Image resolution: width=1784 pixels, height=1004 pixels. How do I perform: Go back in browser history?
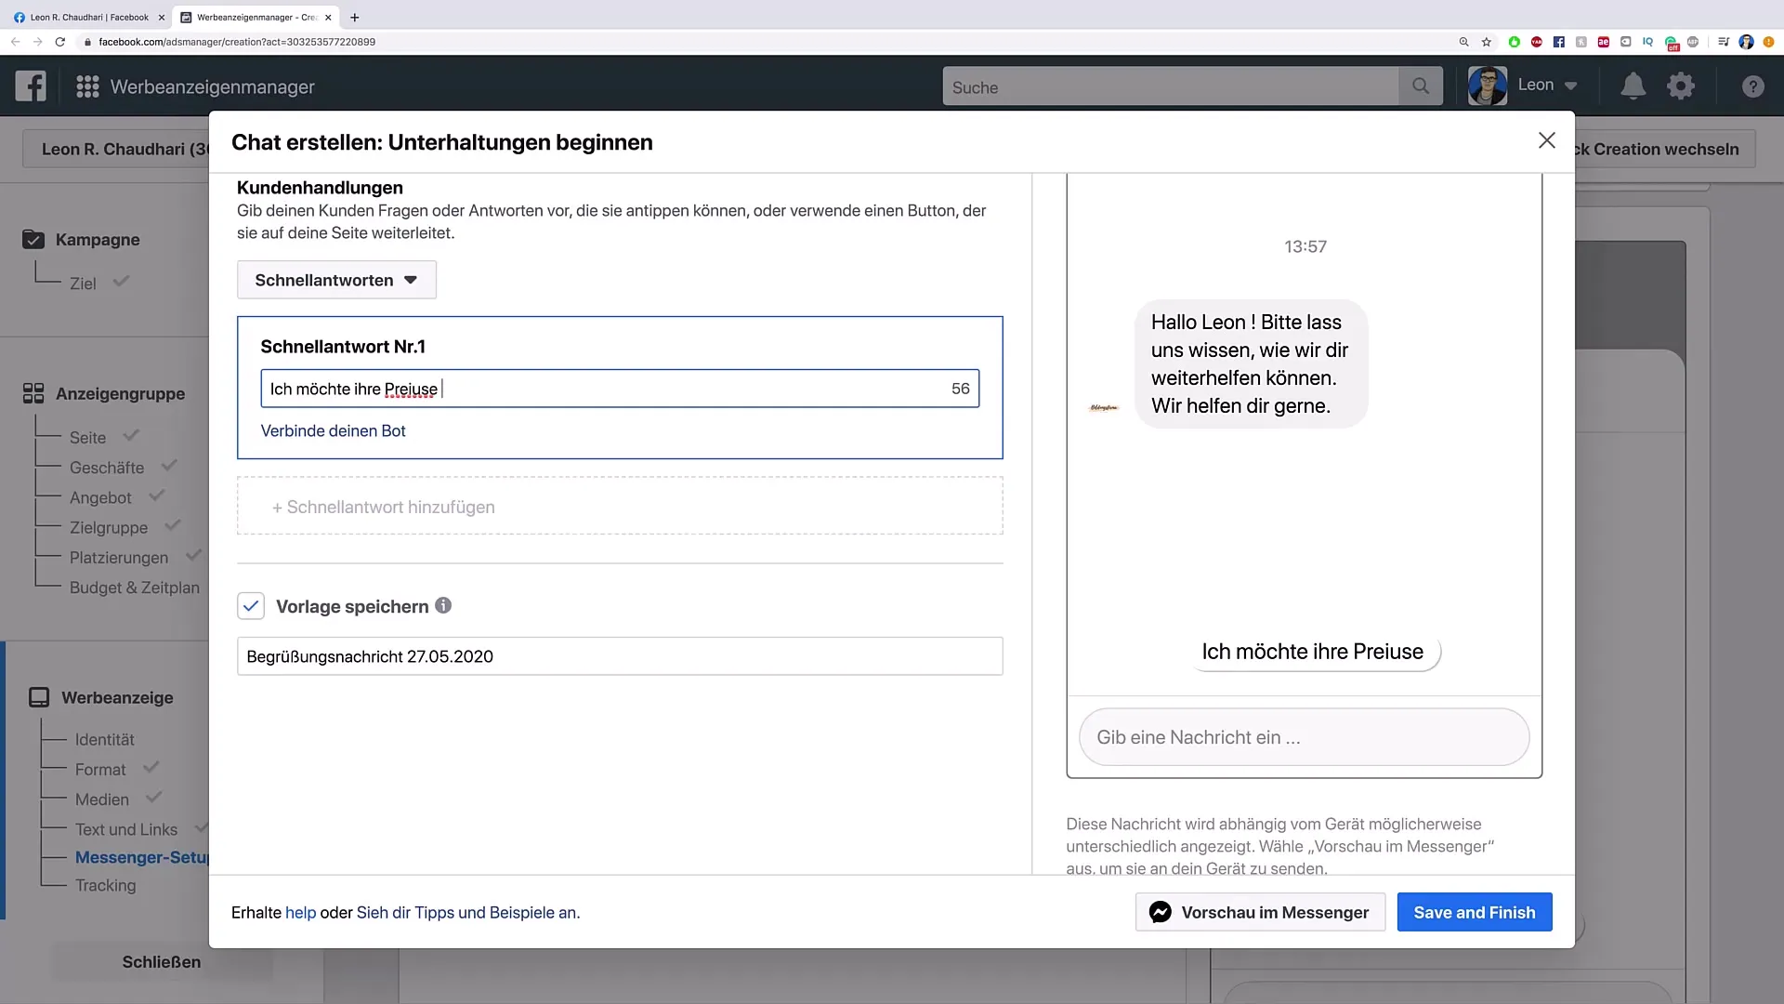(x=16, y=42)
